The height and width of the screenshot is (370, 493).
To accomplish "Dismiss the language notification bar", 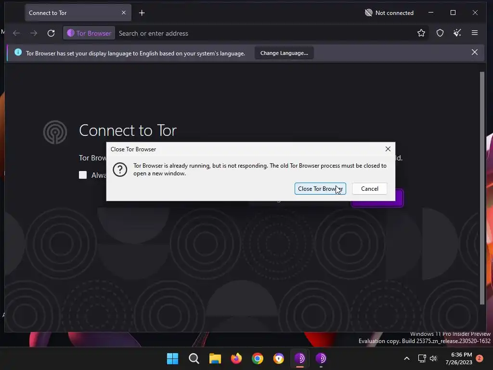I will coord(474,52).
